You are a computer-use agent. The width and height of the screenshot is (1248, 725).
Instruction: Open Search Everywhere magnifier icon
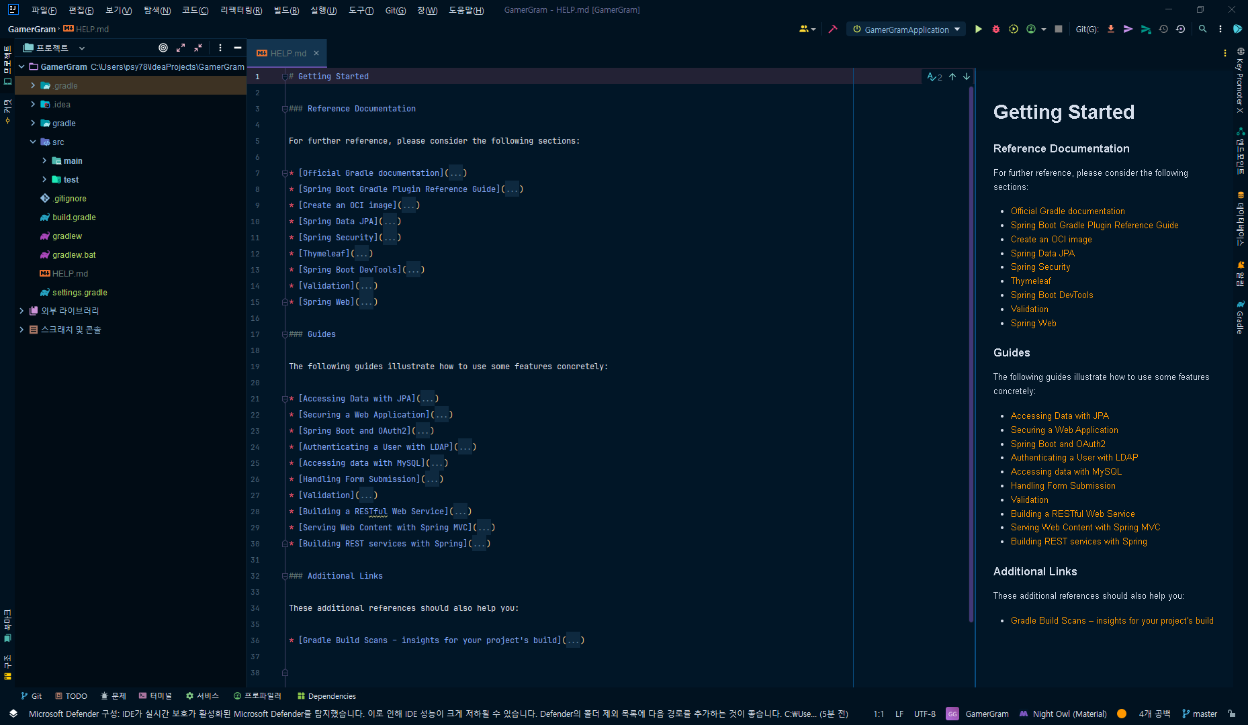1203,29
